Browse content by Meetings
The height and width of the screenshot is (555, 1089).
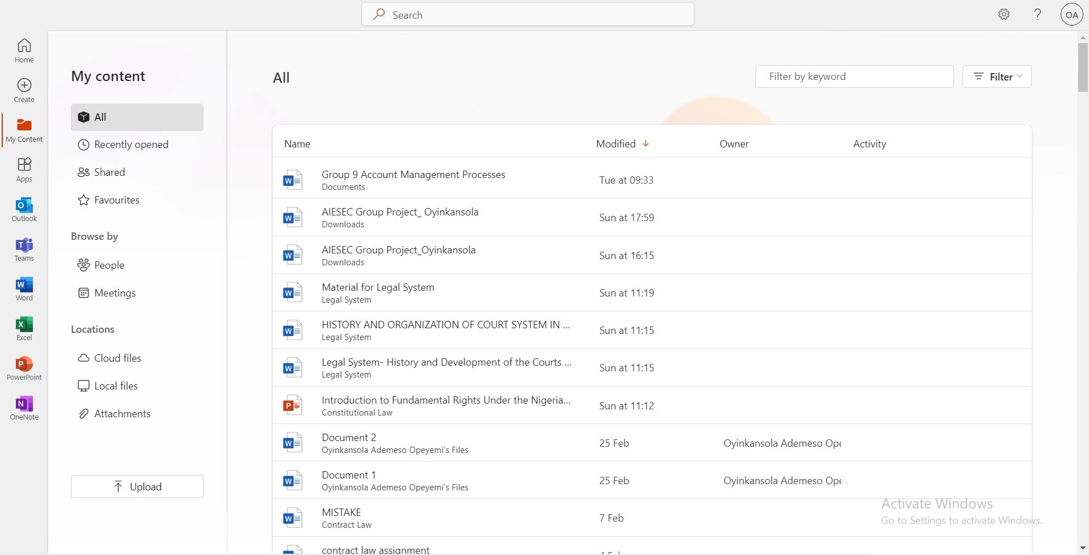click(x=115, y=293)
